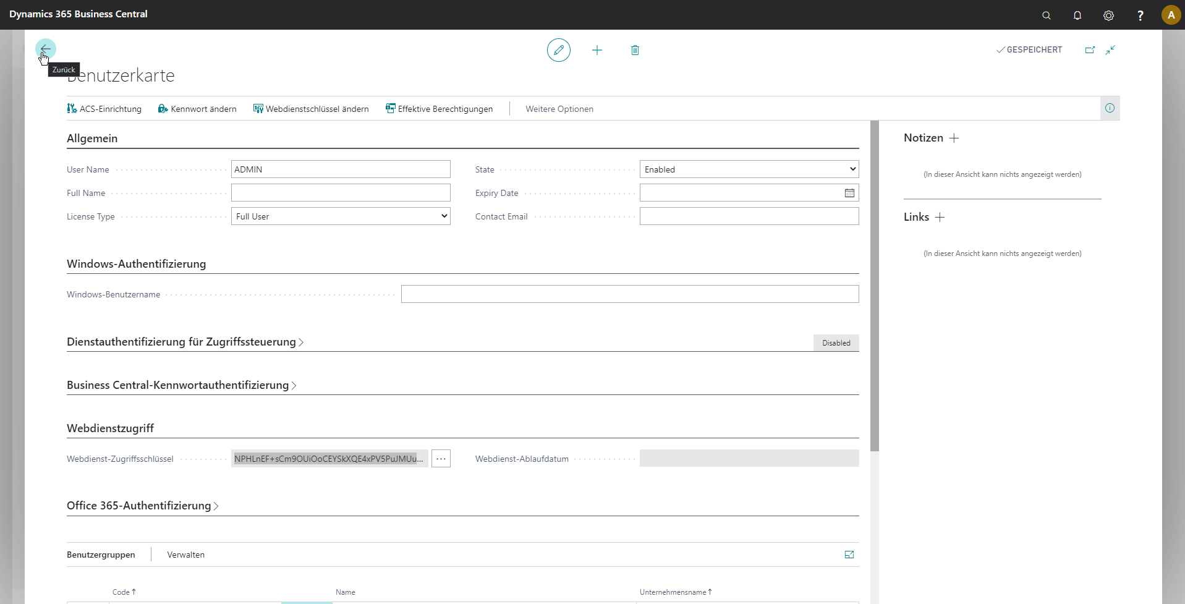Toggle the info FactBox pane icon
Screen dimensions: 1185x604
(x=1110, y=108)
